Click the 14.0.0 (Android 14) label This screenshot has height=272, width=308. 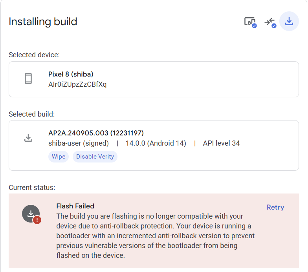tap(156, 143)
